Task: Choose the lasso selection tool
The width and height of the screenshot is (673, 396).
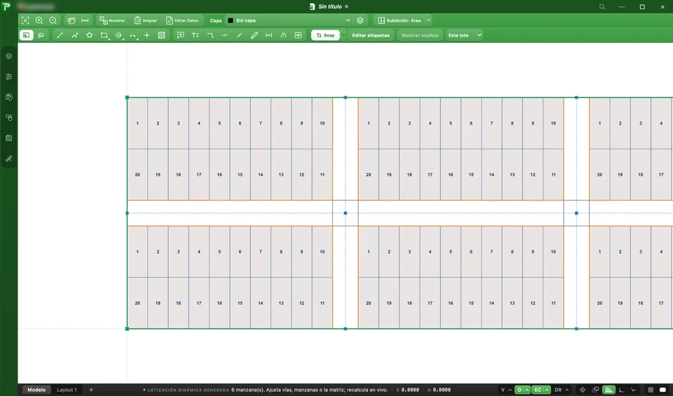Action: [41, 35]
